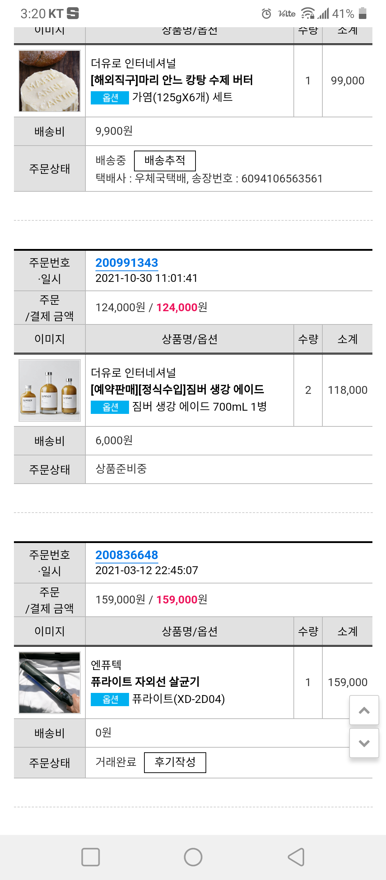The image size is (386, 880).
Task: Tap the Marie Anne Cantin butter thumbnail
Action: (x=50, y=81)
